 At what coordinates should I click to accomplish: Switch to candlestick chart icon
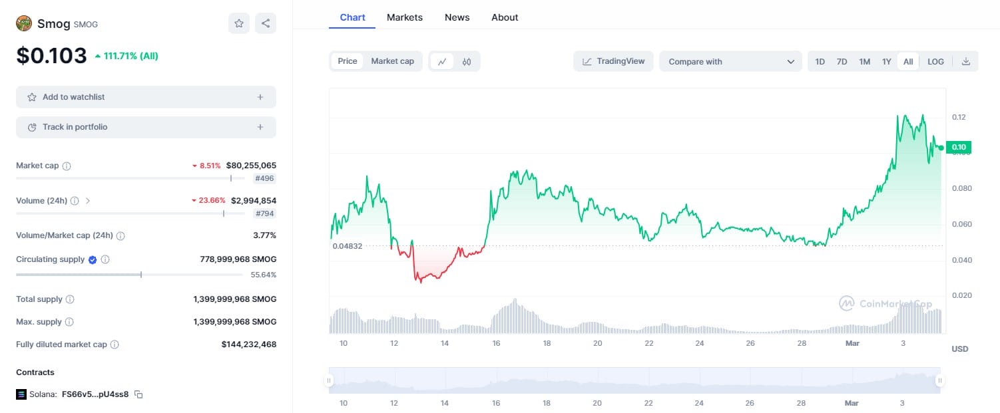click(467, 61)
